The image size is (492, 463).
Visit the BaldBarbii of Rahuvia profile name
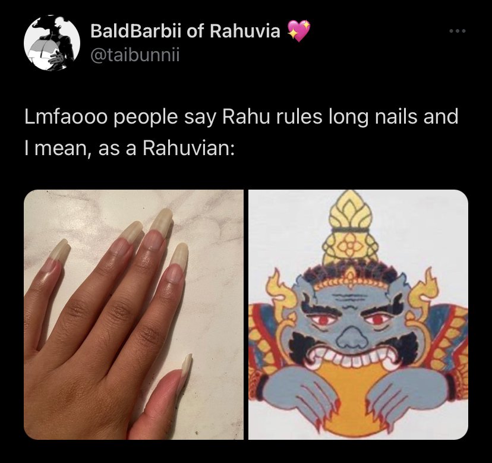(x=185, y=31)
